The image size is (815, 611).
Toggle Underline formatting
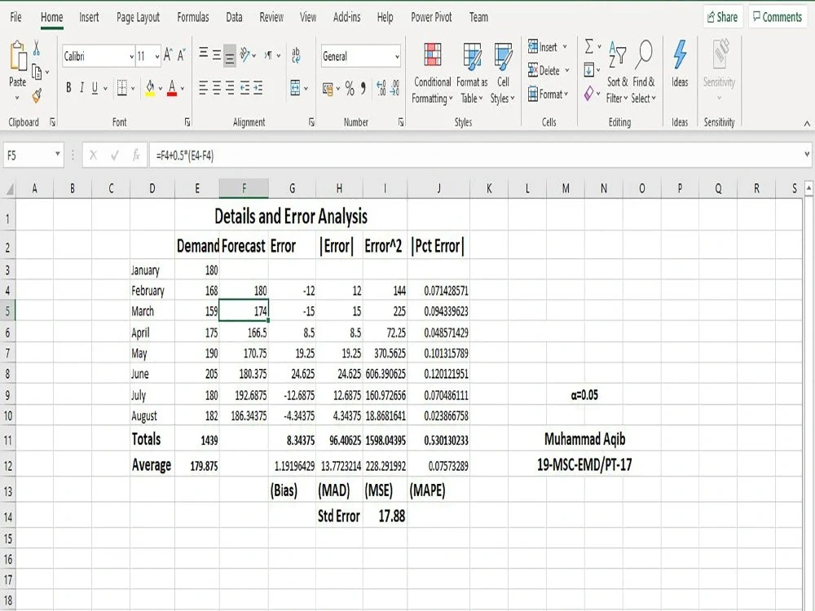tap(95, 88)
